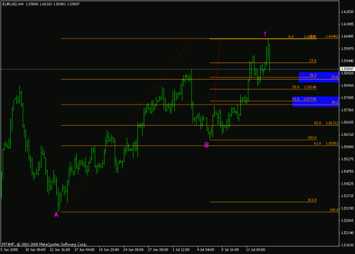
Task: Click price scale value 1.54225
Action: [347, 184]
